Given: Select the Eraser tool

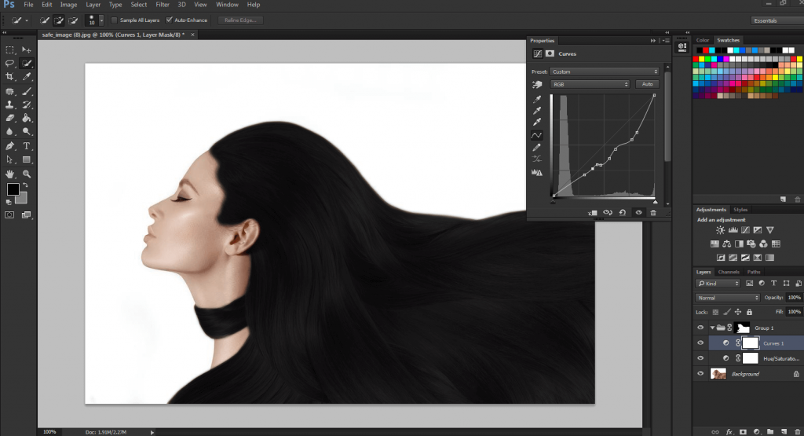Looking at the screenshot, I should [9, 118].
